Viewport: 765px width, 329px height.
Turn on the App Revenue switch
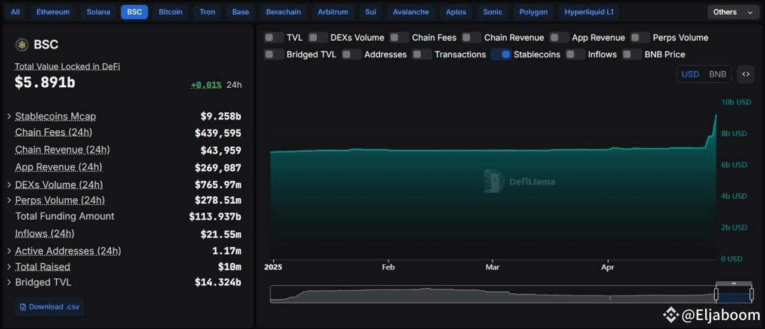click(559, 37)
